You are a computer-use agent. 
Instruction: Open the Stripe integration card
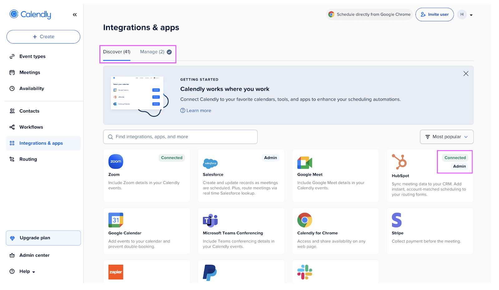pyautogui.click(x=430, y=231)
